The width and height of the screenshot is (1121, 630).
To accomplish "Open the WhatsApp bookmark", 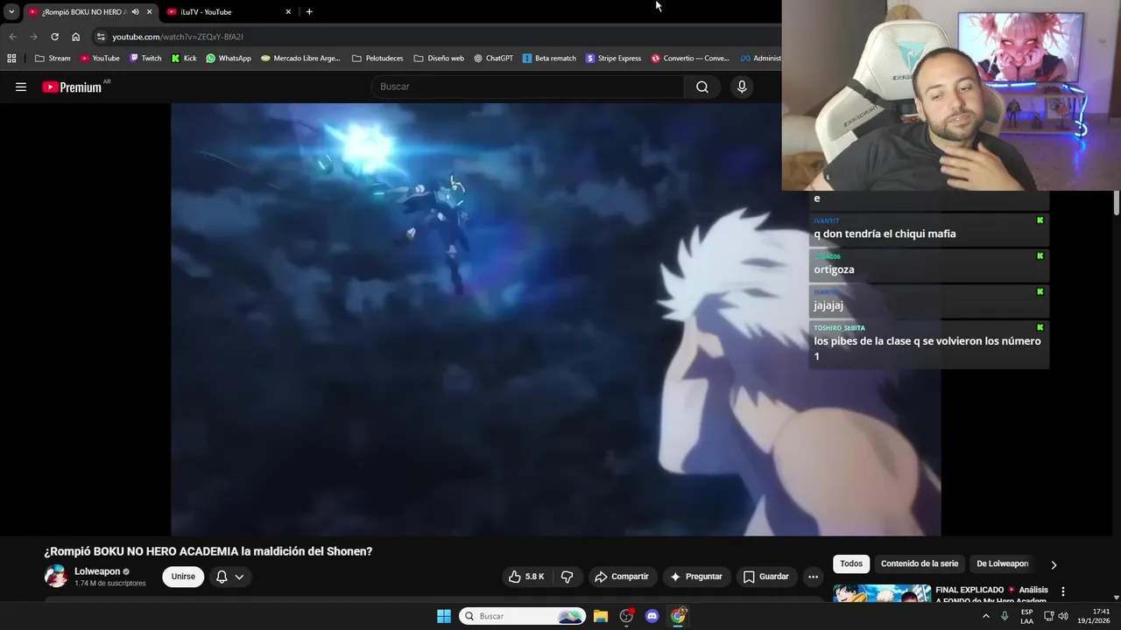I will (229, 59).
